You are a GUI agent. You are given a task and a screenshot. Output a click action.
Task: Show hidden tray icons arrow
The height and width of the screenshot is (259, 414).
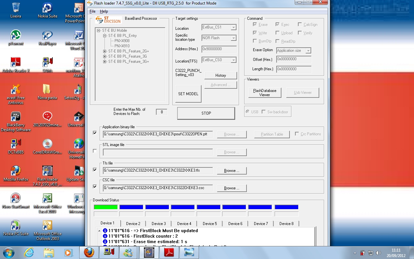(355, 253)
